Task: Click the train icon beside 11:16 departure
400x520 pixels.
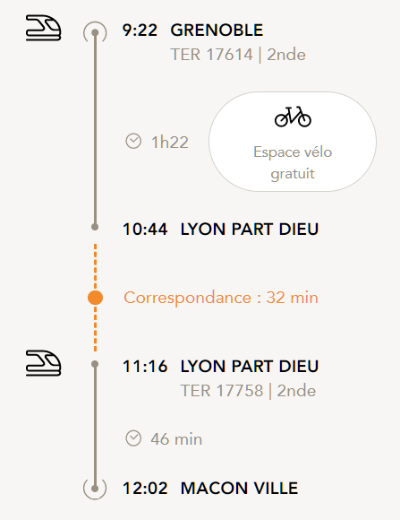Action: point(43,363)
